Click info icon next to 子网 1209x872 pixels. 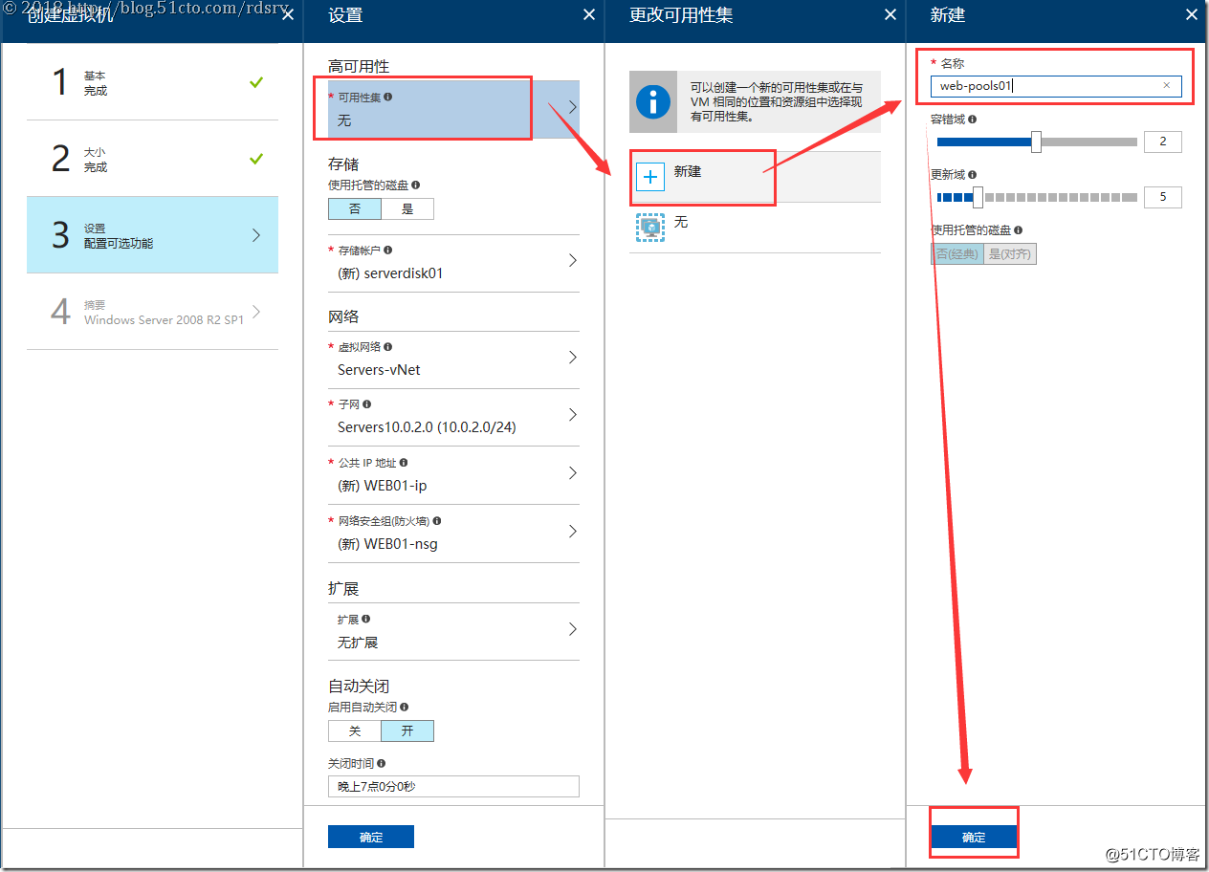coord(367,404)
